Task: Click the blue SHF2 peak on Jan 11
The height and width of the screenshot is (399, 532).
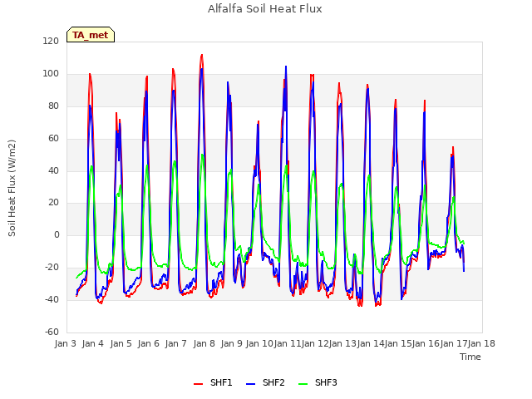Action: tap(286, 66)
